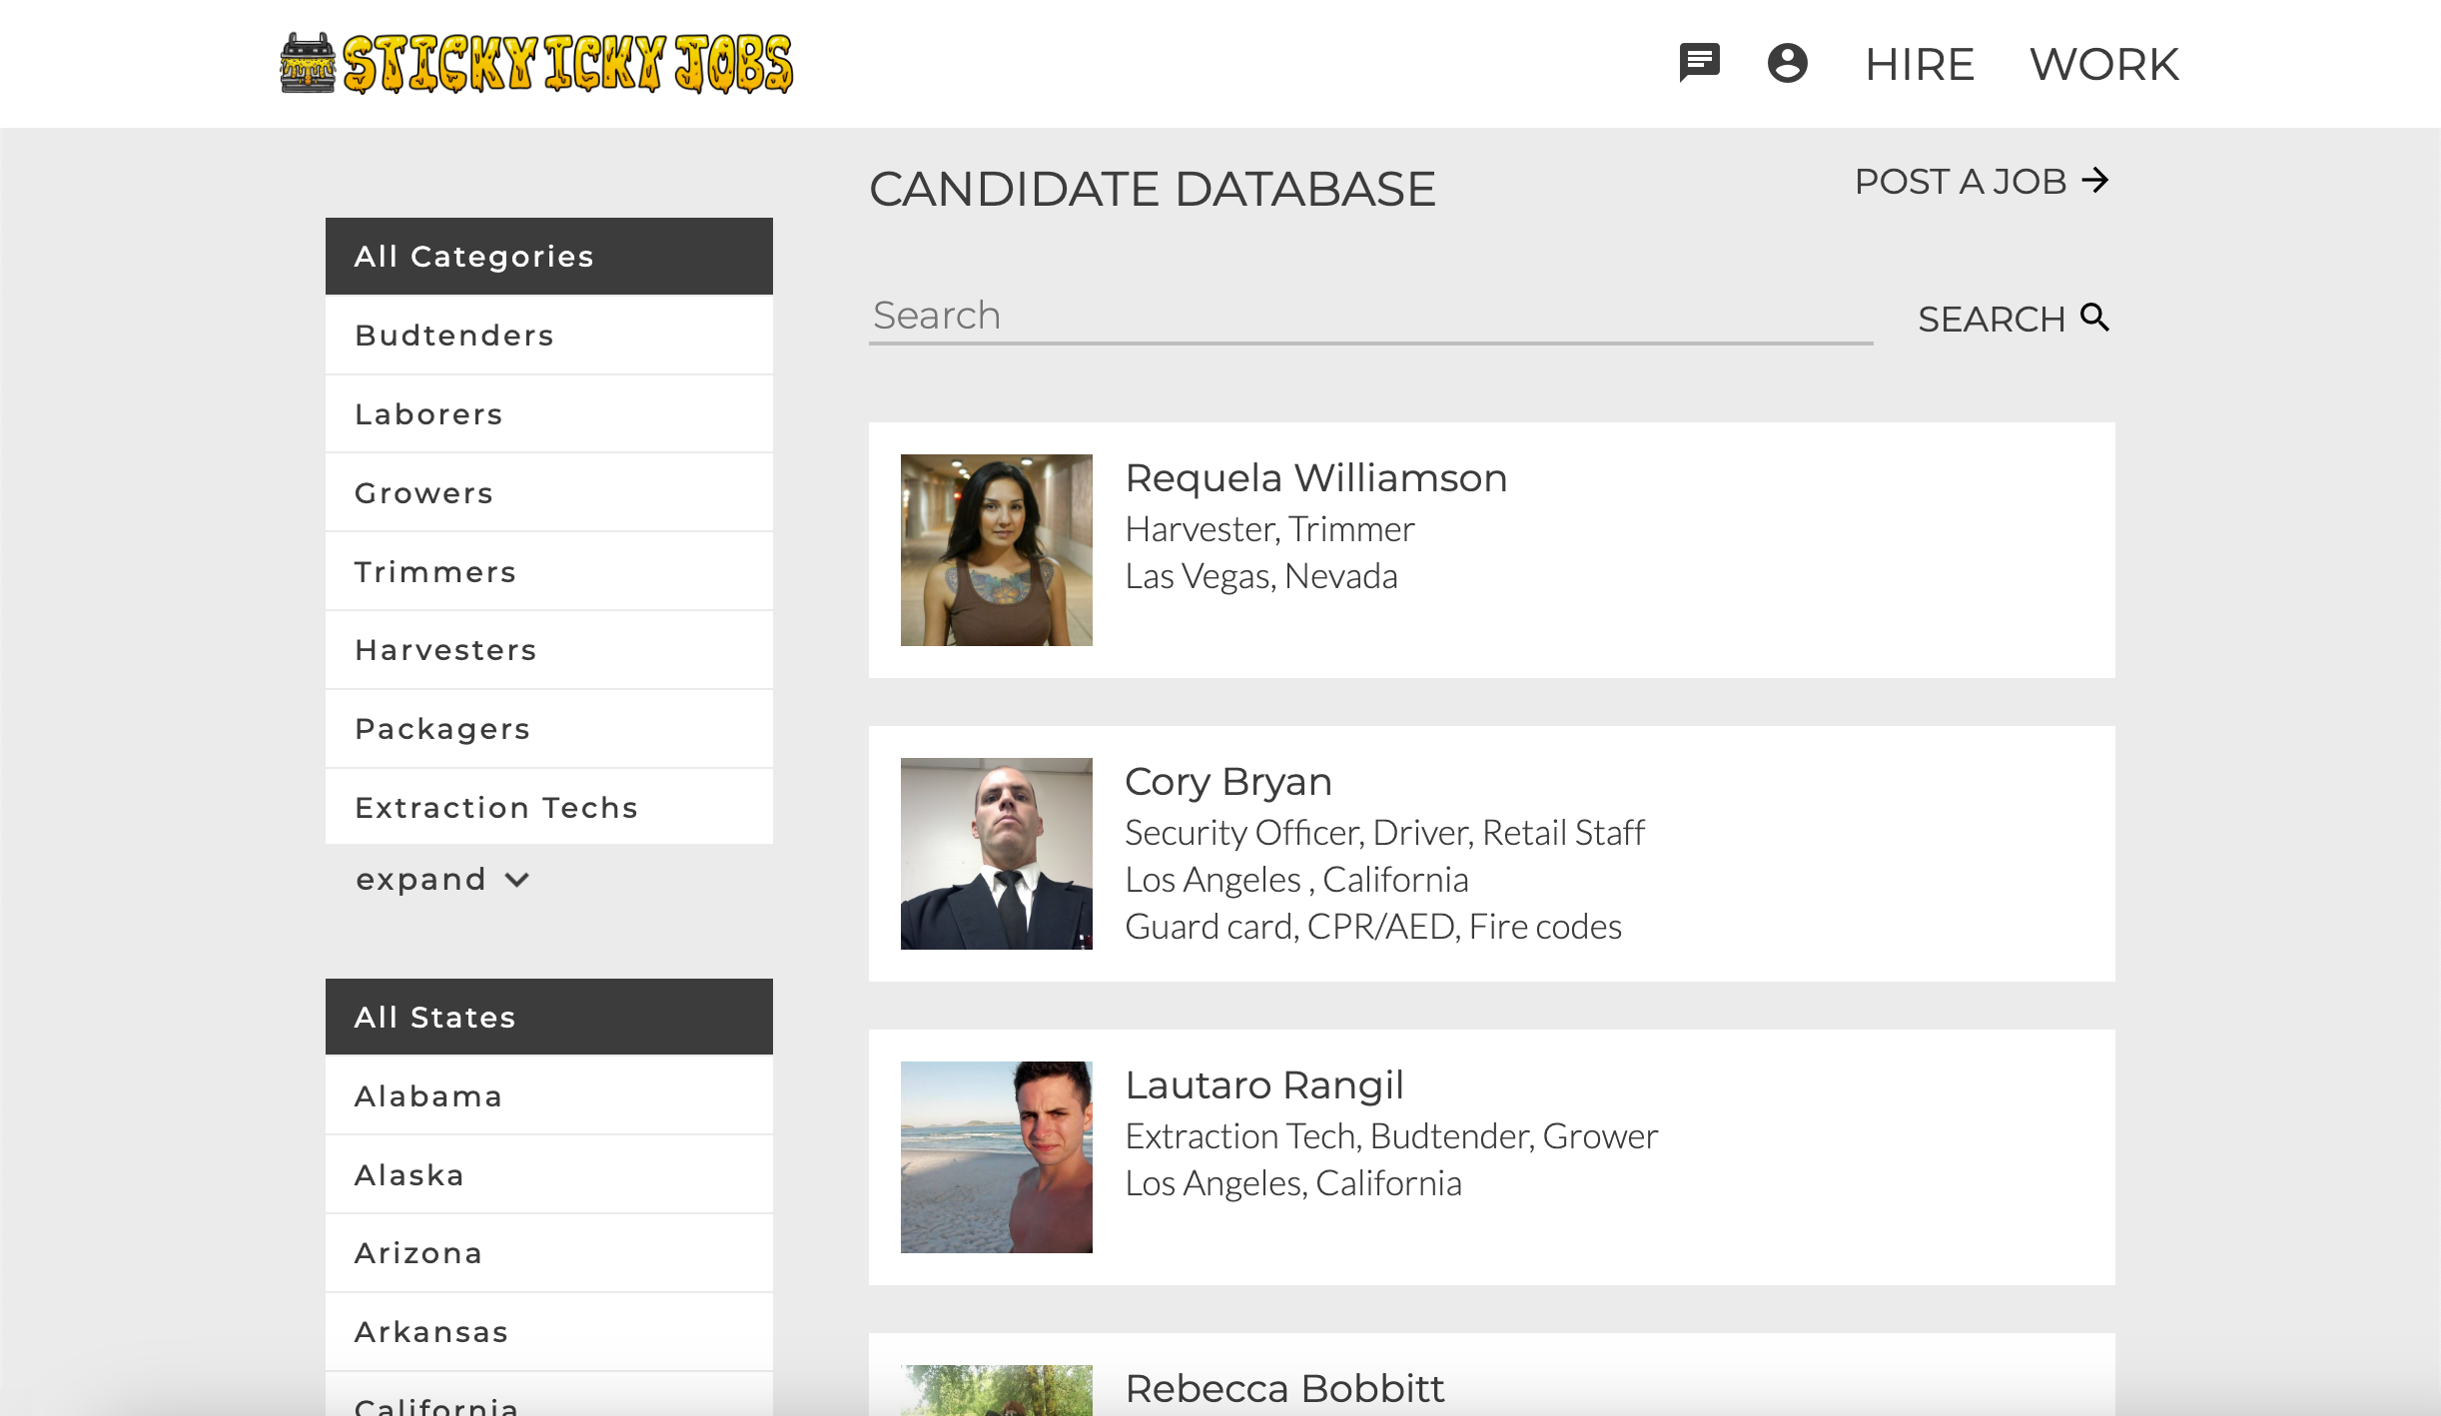This screenshot has height=1416, width=2441.
Task: Open the messages chat icon
Action: tap(1699, 63)
